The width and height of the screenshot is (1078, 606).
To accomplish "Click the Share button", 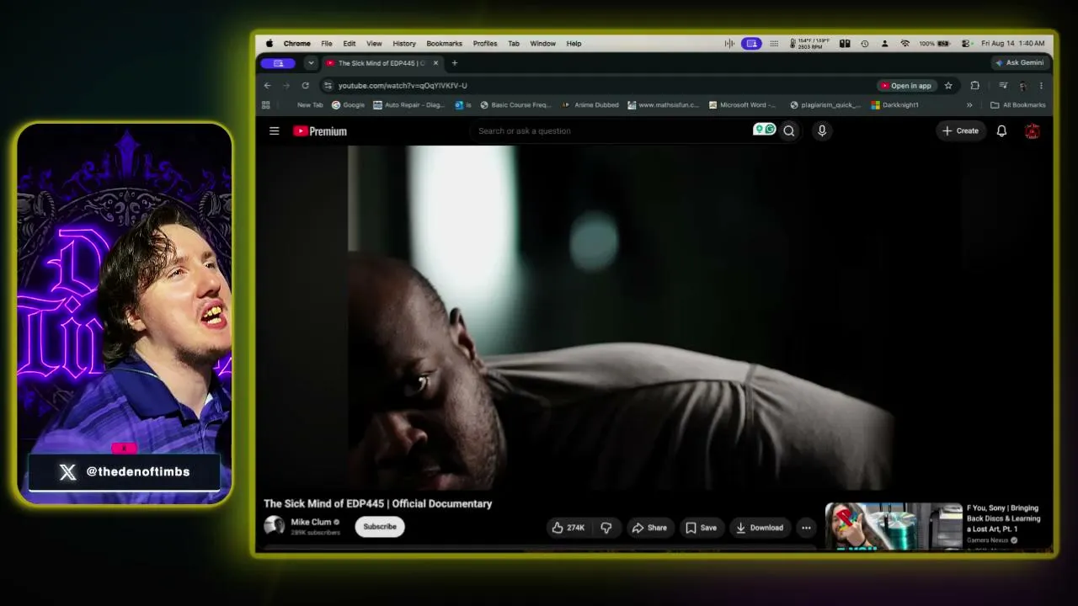I will pos(649,528).
